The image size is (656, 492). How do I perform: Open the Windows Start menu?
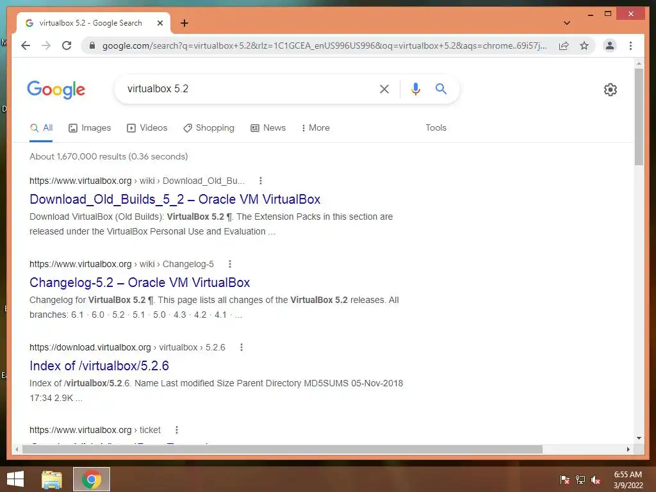pyautogui.click(x=15, y=479)
